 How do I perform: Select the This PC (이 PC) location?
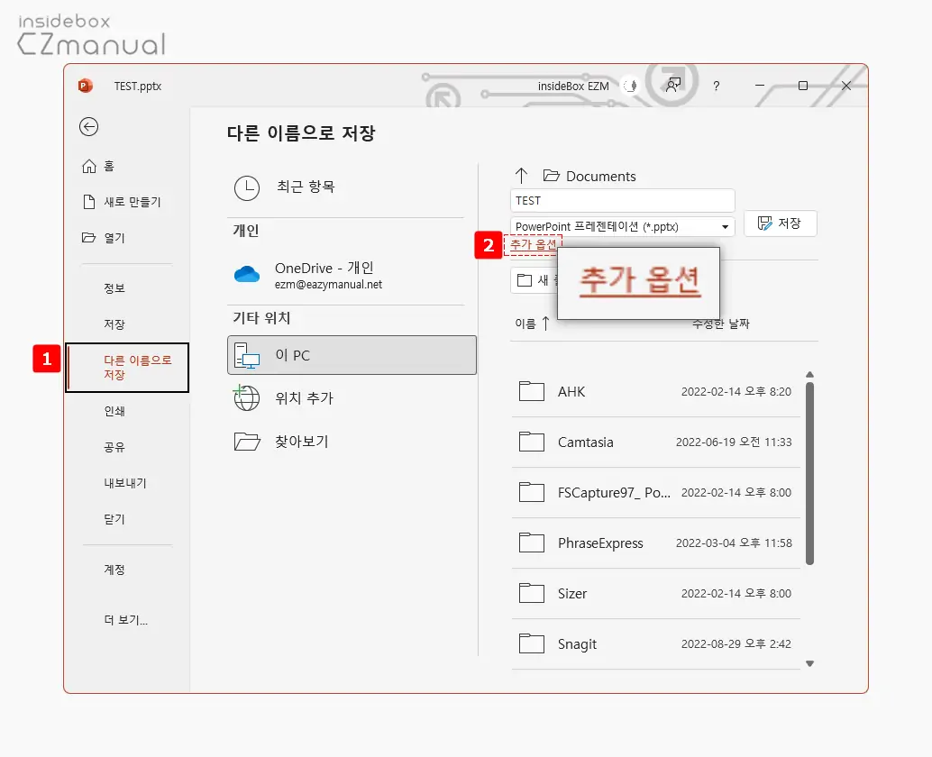click(352, 355)
